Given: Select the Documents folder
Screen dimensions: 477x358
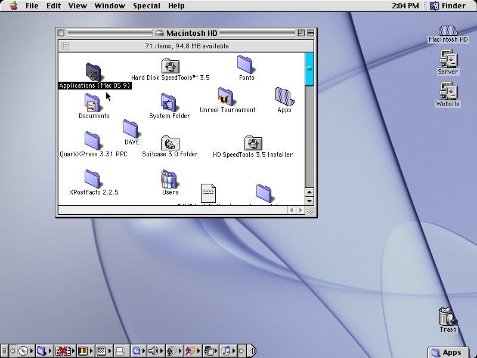Looking at the screenshot, I should pos(93,103).
